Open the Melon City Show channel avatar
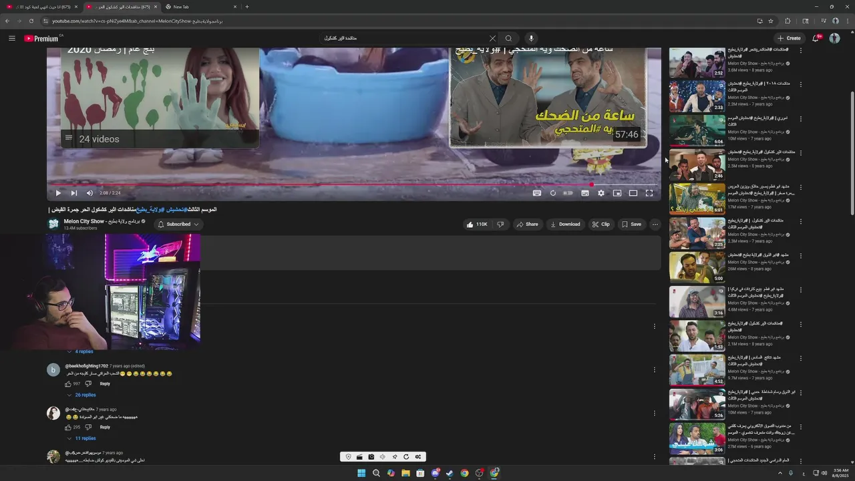The height and width of the screenshot is (481, 855). [53, 224]
